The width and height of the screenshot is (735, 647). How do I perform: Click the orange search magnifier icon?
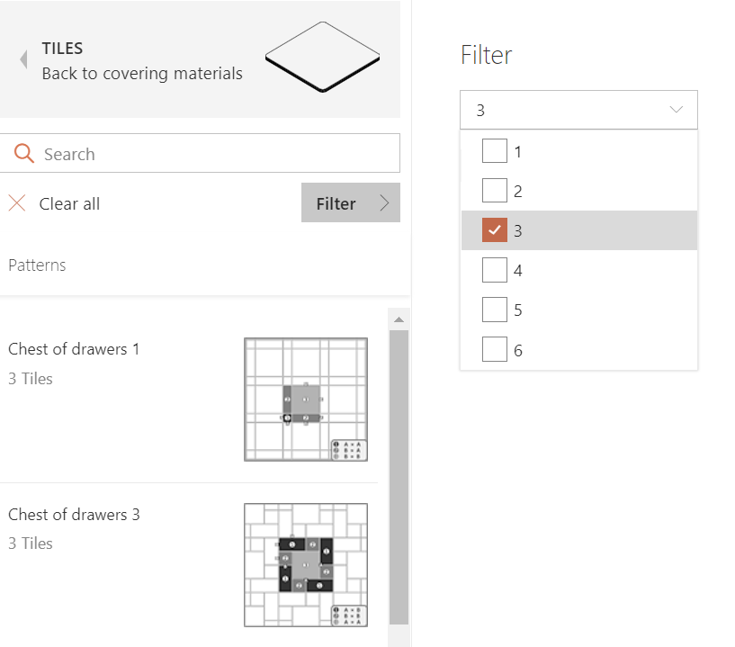tap(24, 153)
